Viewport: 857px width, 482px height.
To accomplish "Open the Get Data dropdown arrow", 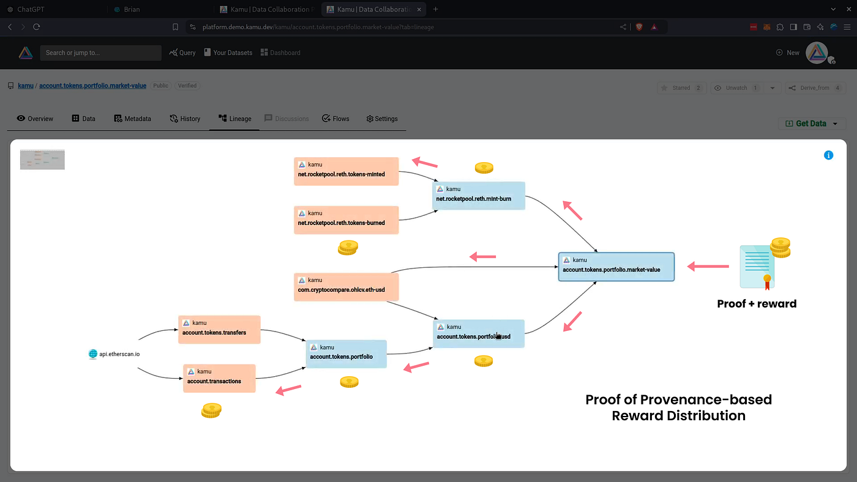I will pos(835,123).
